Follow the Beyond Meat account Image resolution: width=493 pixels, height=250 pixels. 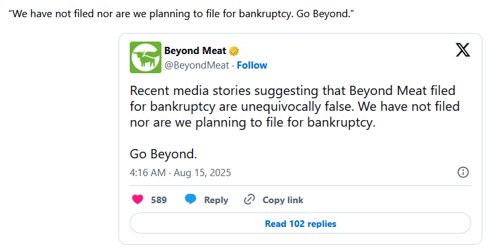(252, 65)
